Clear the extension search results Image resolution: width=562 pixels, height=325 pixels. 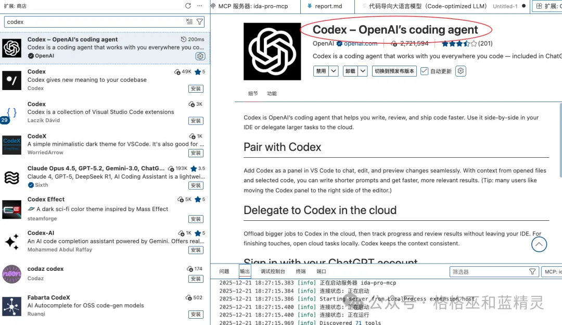point(189,21)
